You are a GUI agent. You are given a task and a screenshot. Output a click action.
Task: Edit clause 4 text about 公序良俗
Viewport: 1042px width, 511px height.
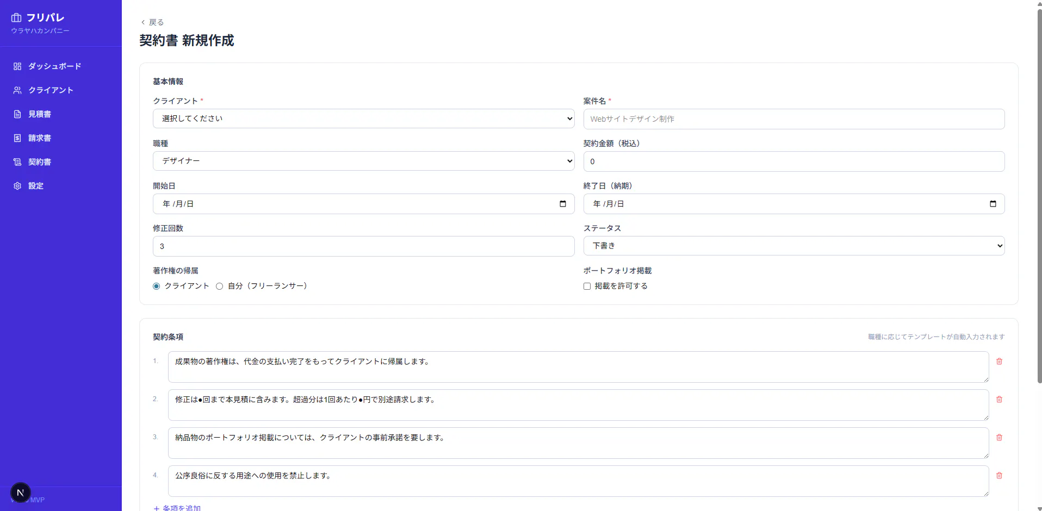[579, 481]
